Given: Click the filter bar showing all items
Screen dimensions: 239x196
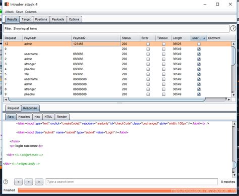Looking at the screenshot, I should pos(116,28).
